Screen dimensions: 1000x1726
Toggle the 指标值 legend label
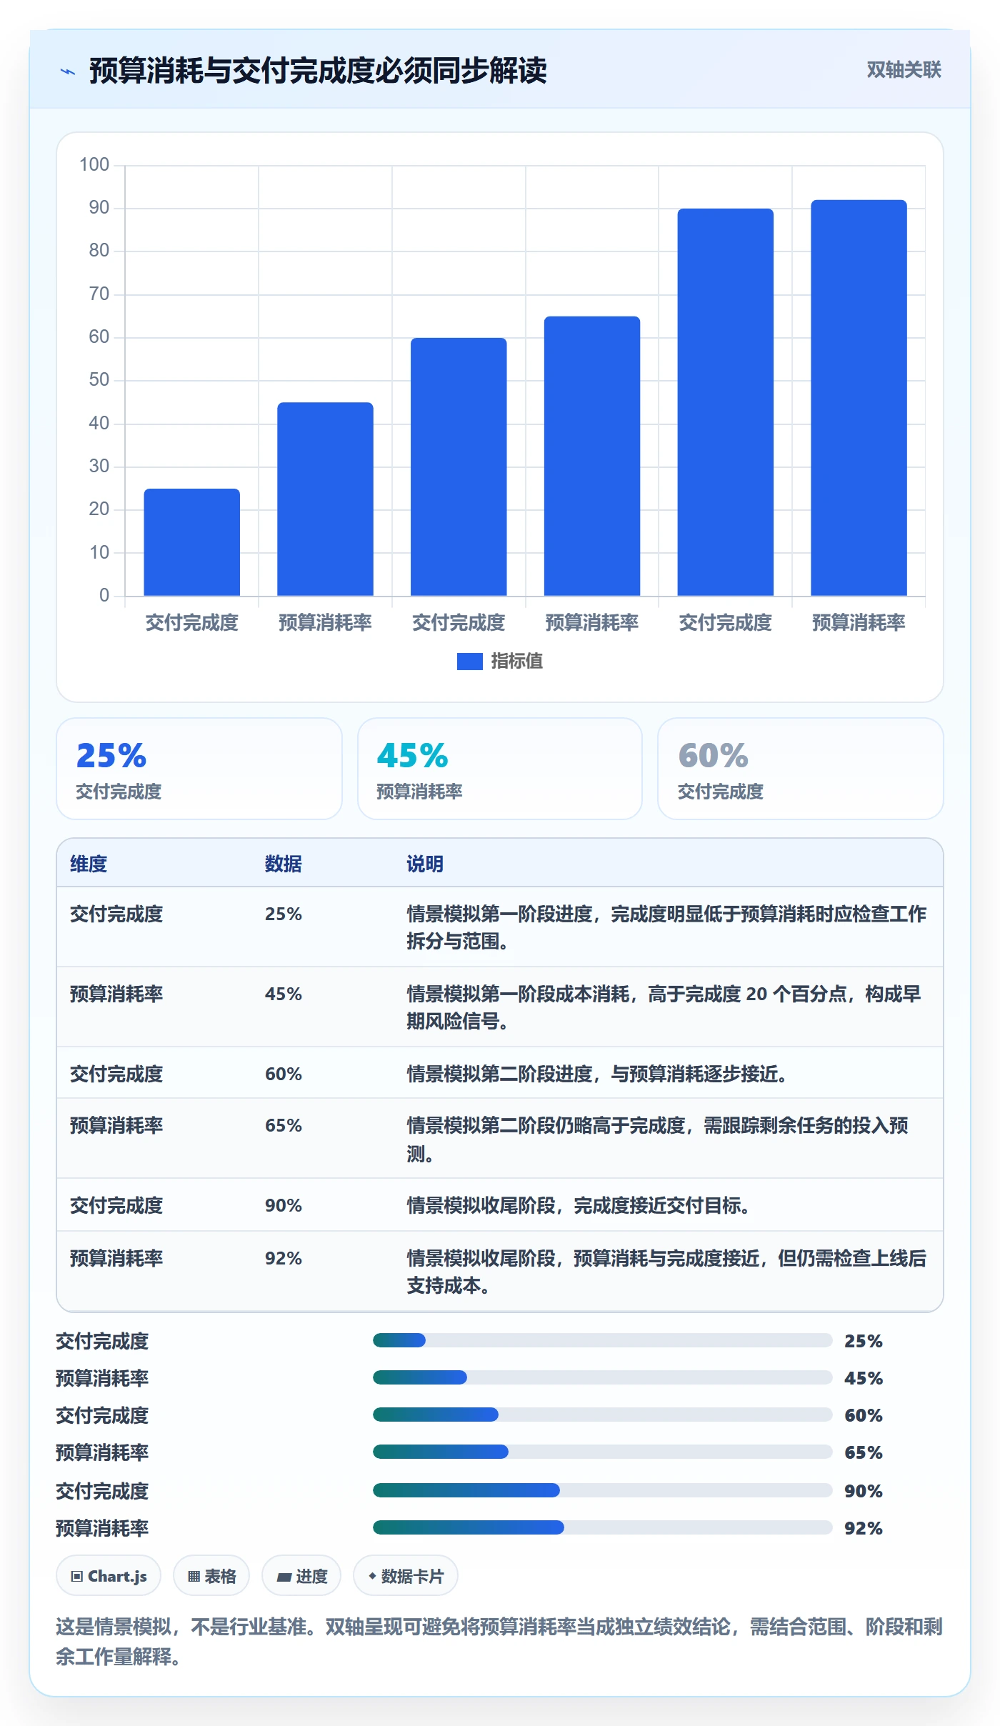click(x=516, y=662)
